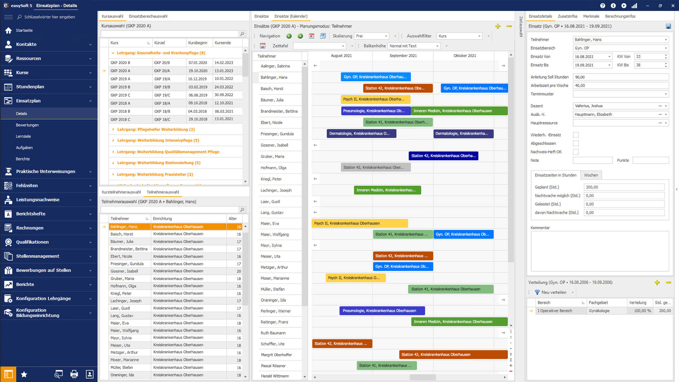Remove the Einsatz with the yellow minus
The image size is (679, 382).
pyautogui.click(x=509, y=26)
